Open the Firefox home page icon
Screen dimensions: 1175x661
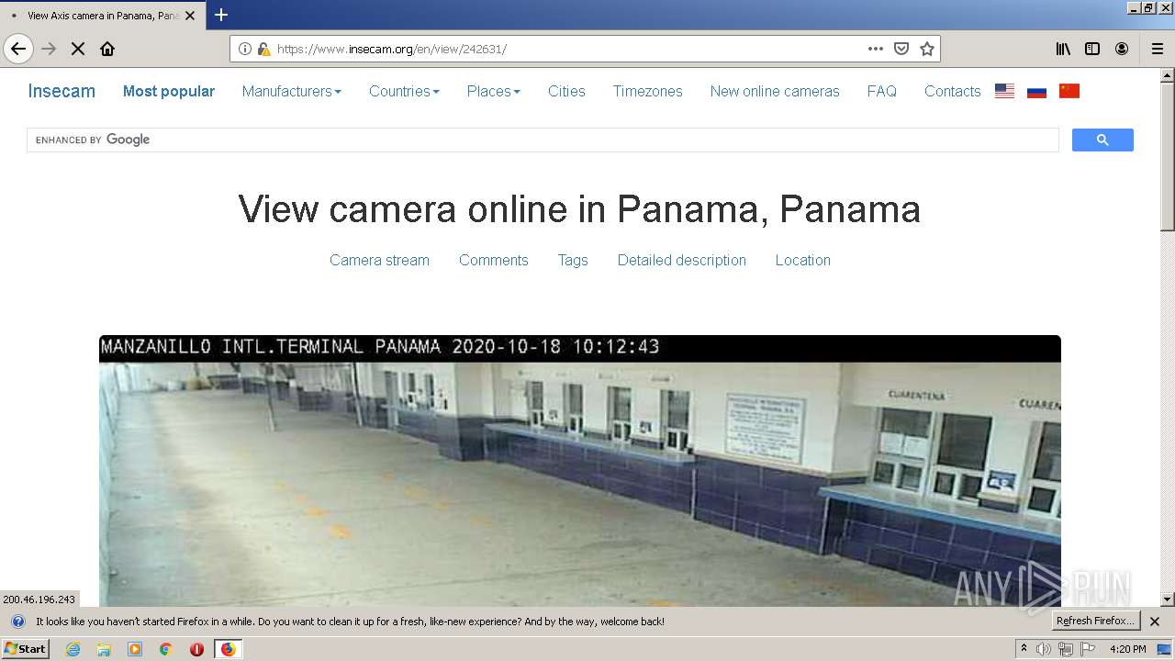(107, 49)
